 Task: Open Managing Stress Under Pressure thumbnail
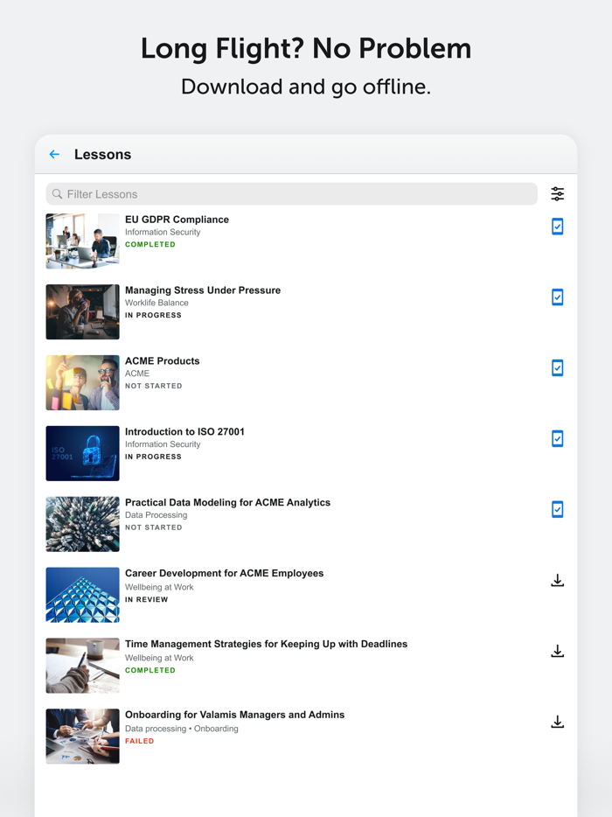(82, 312)
